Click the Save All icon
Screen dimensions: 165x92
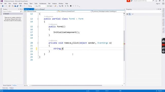tap(18, 6)
